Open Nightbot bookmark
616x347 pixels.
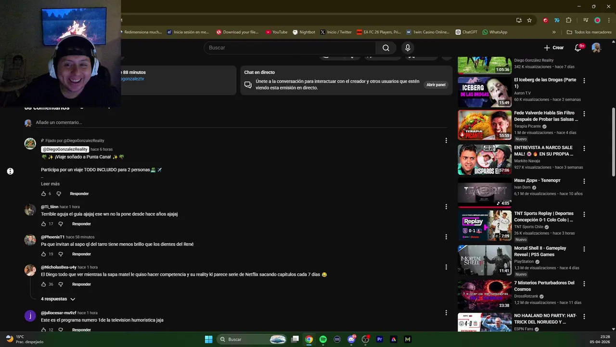tap(304, 32)
